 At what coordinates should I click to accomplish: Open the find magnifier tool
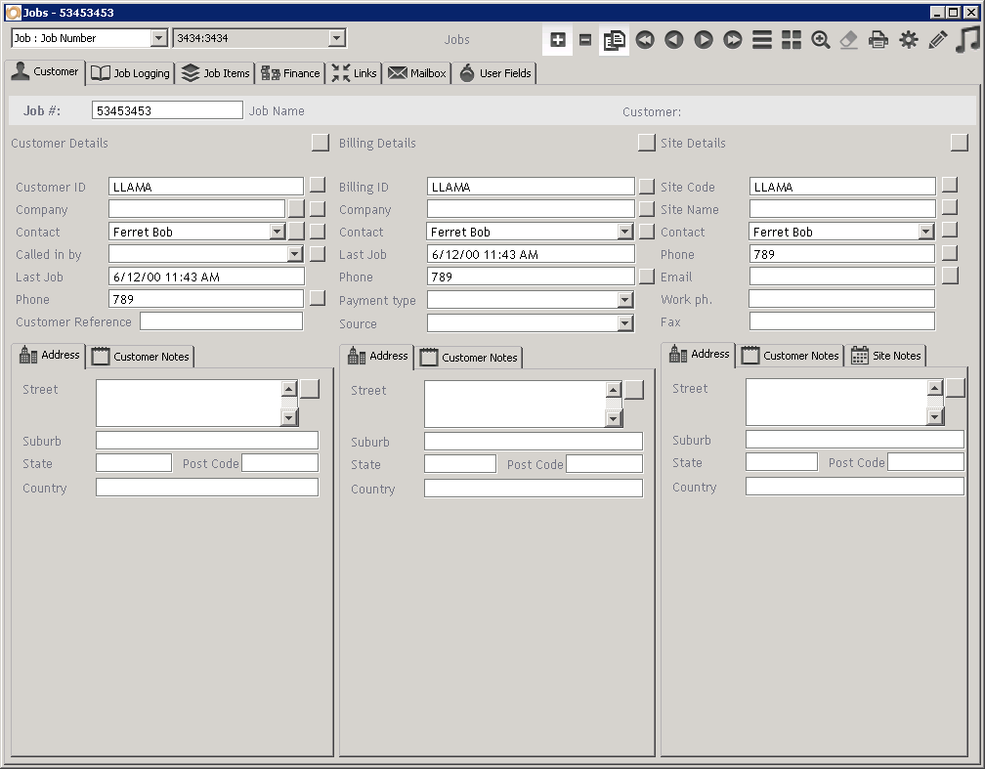point(821,40)
